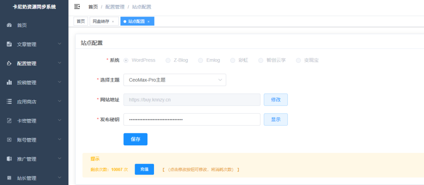Expand the 站长管理 menu chevron
This screenshot has width=424, height=185.
click(x=60, y=178)
